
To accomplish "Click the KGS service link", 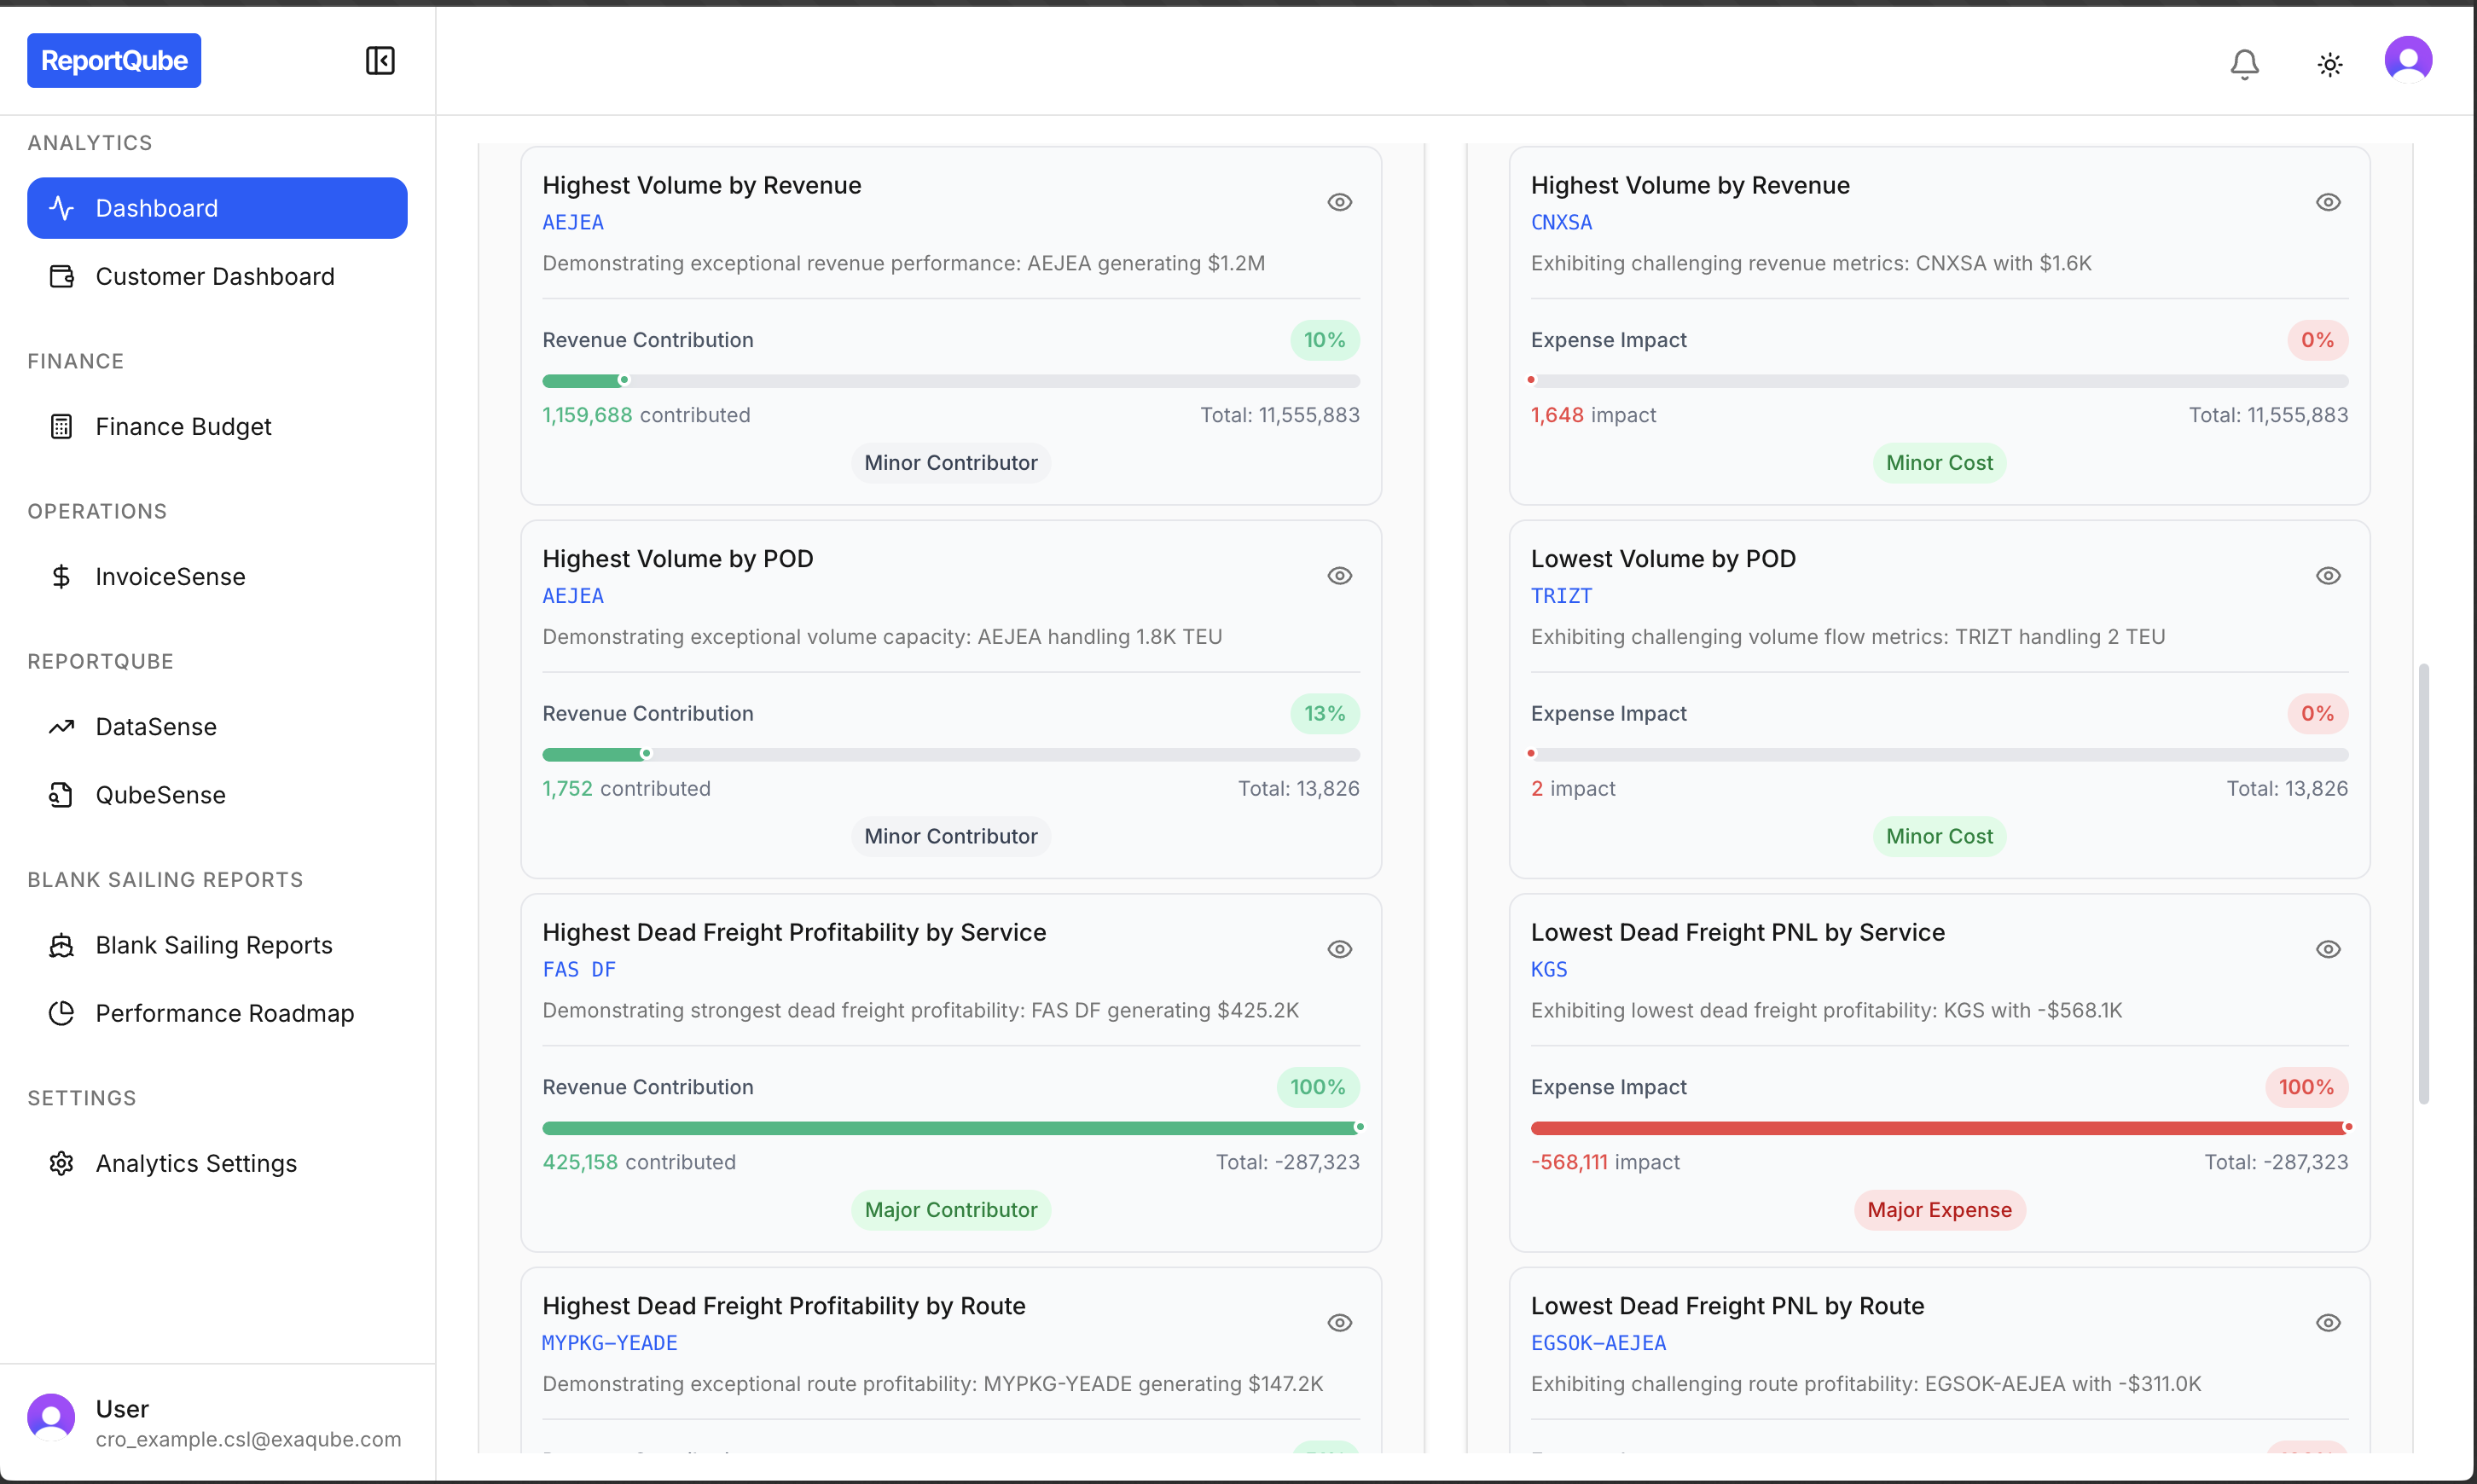I will tap(1549, 969).
